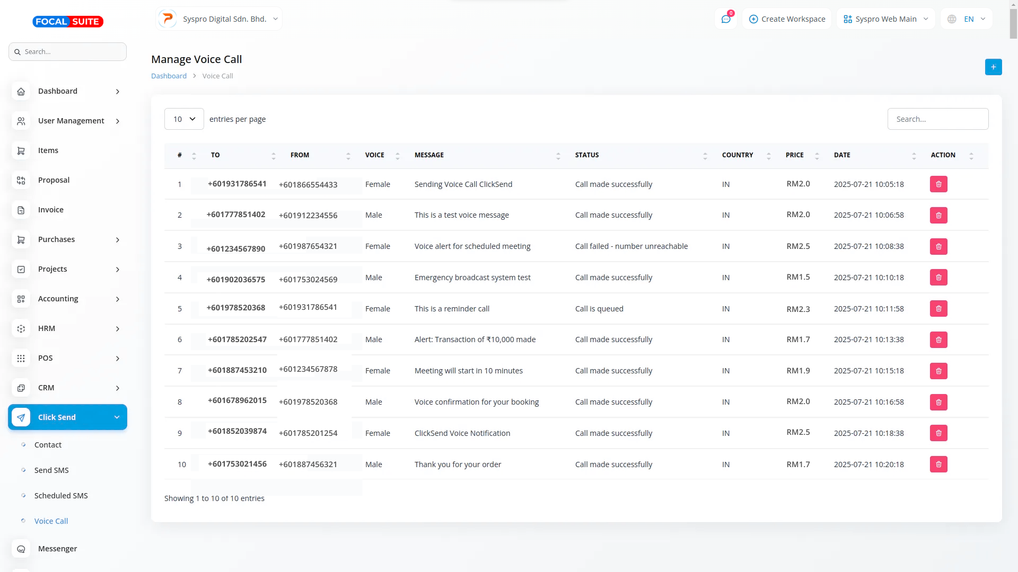Click the chat notifications icon
1018x572 pixels.
tap(726, 19)
